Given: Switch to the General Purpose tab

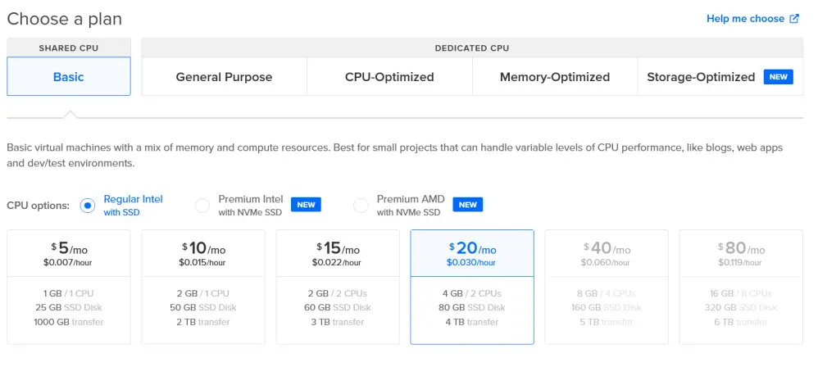Looking at the screenshot, I should click(224, 77).
